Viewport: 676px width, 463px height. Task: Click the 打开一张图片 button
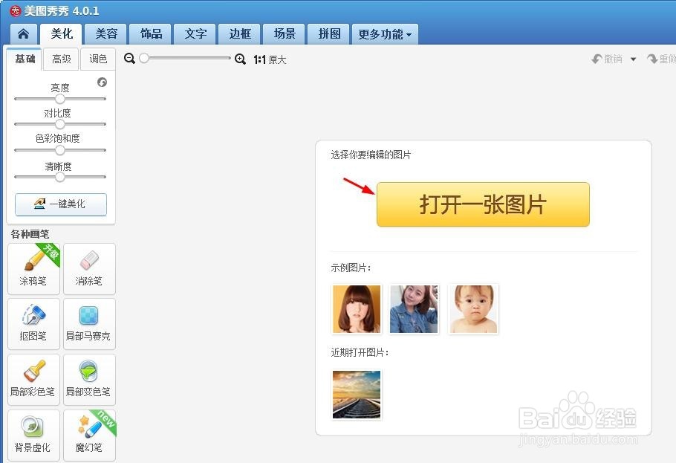(x=483, y=204)
